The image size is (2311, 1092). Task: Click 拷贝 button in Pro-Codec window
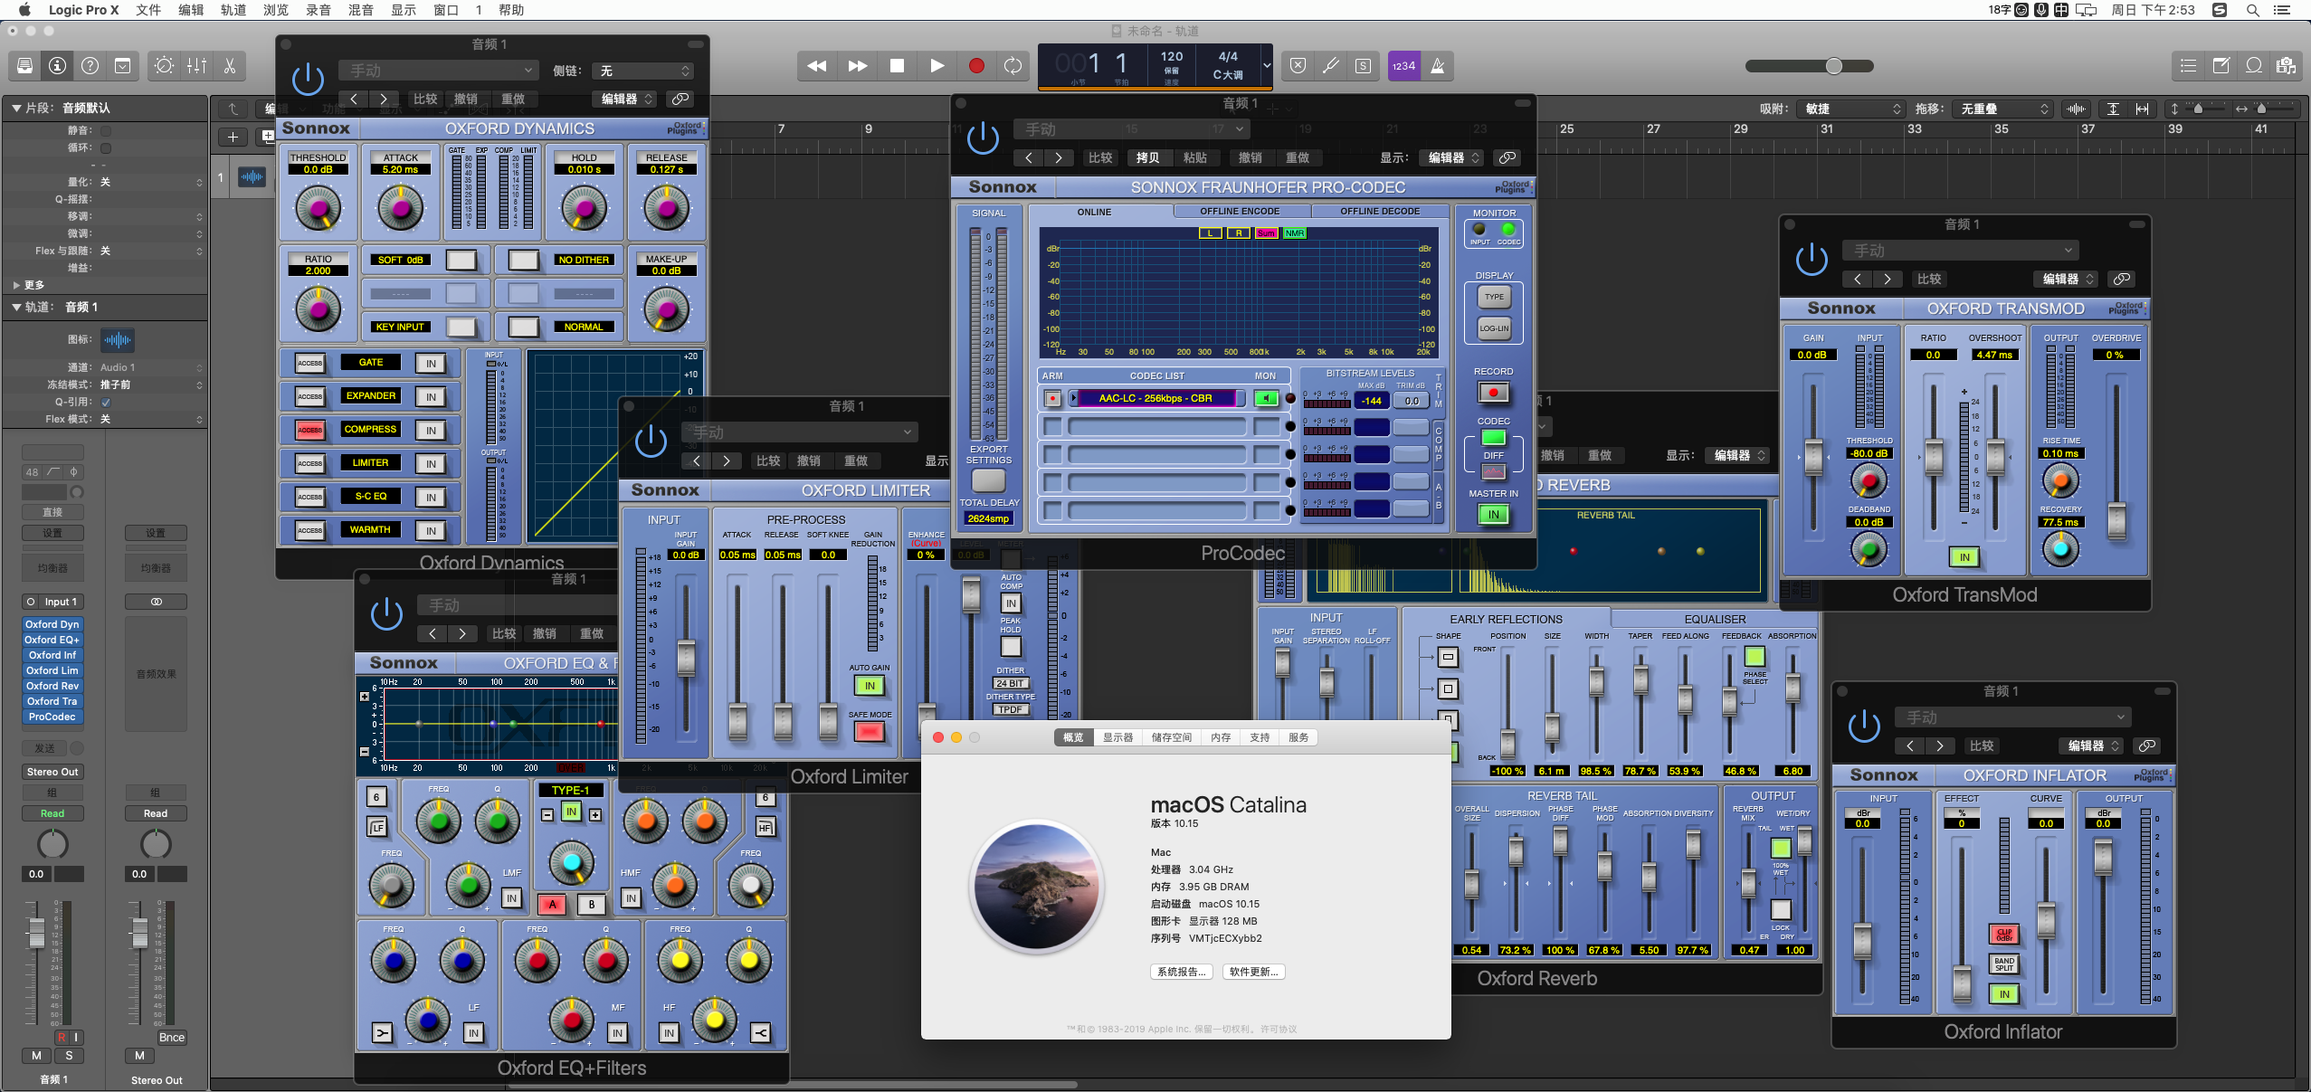coord(1147,157)
